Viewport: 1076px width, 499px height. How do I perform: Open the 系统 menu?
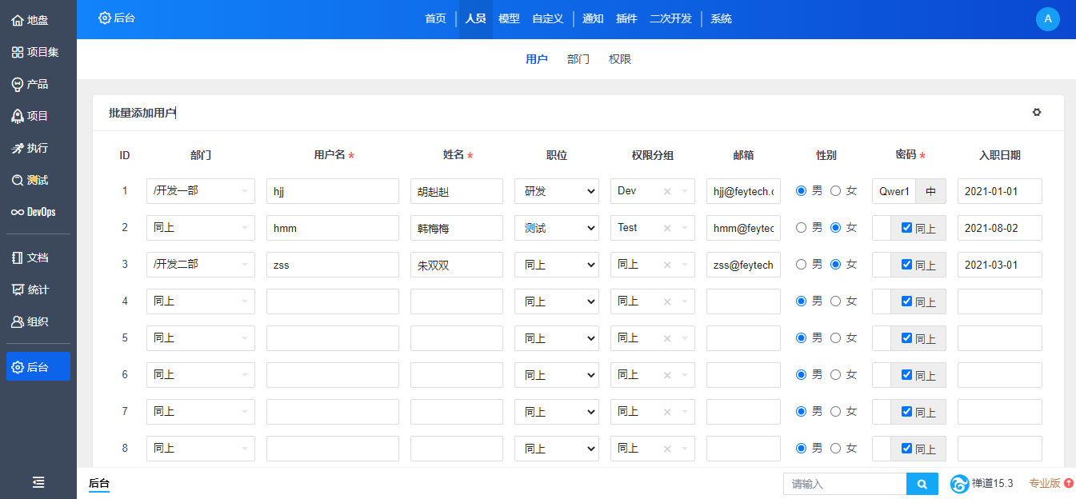[721, 18]
